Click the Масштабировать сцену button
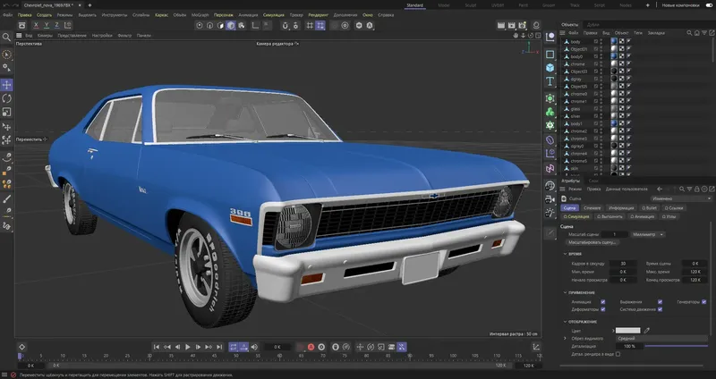Viewport: 716px width, 379px height. point(593,242)
